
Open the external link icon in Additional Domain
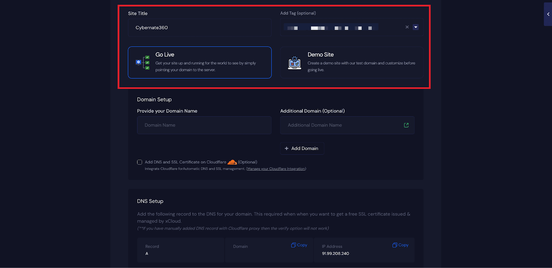(x=406, y=125)
